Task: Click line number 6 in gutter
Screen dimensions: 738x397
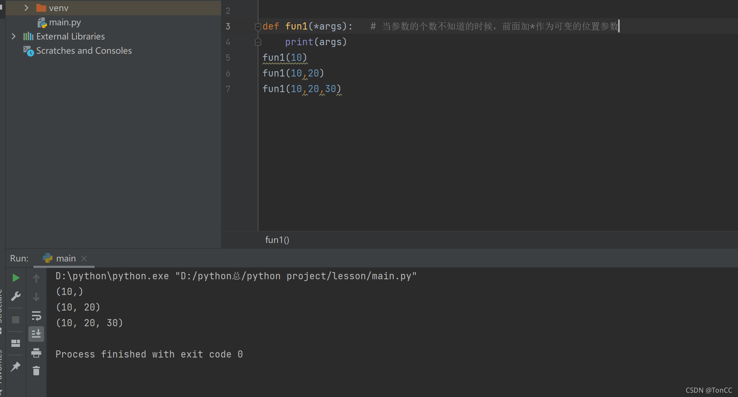Action: pyautogui.click(x=228, y=73)
